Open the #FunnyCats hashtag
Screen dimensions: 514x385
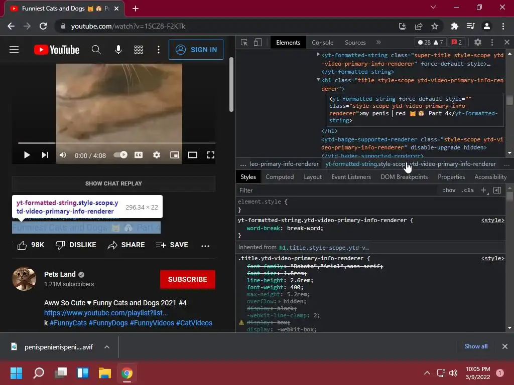tap(68, 323)
